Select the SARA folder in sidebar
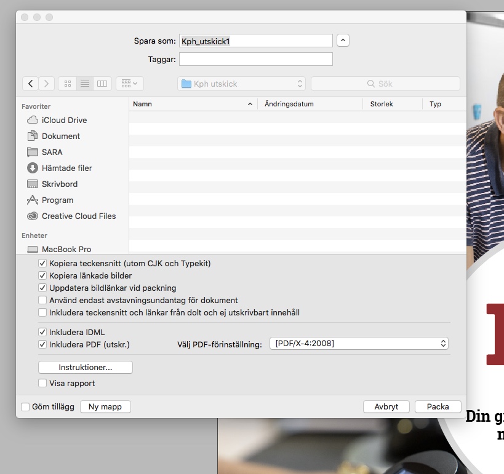Screen dimensions: 504x474 [52, 152]
